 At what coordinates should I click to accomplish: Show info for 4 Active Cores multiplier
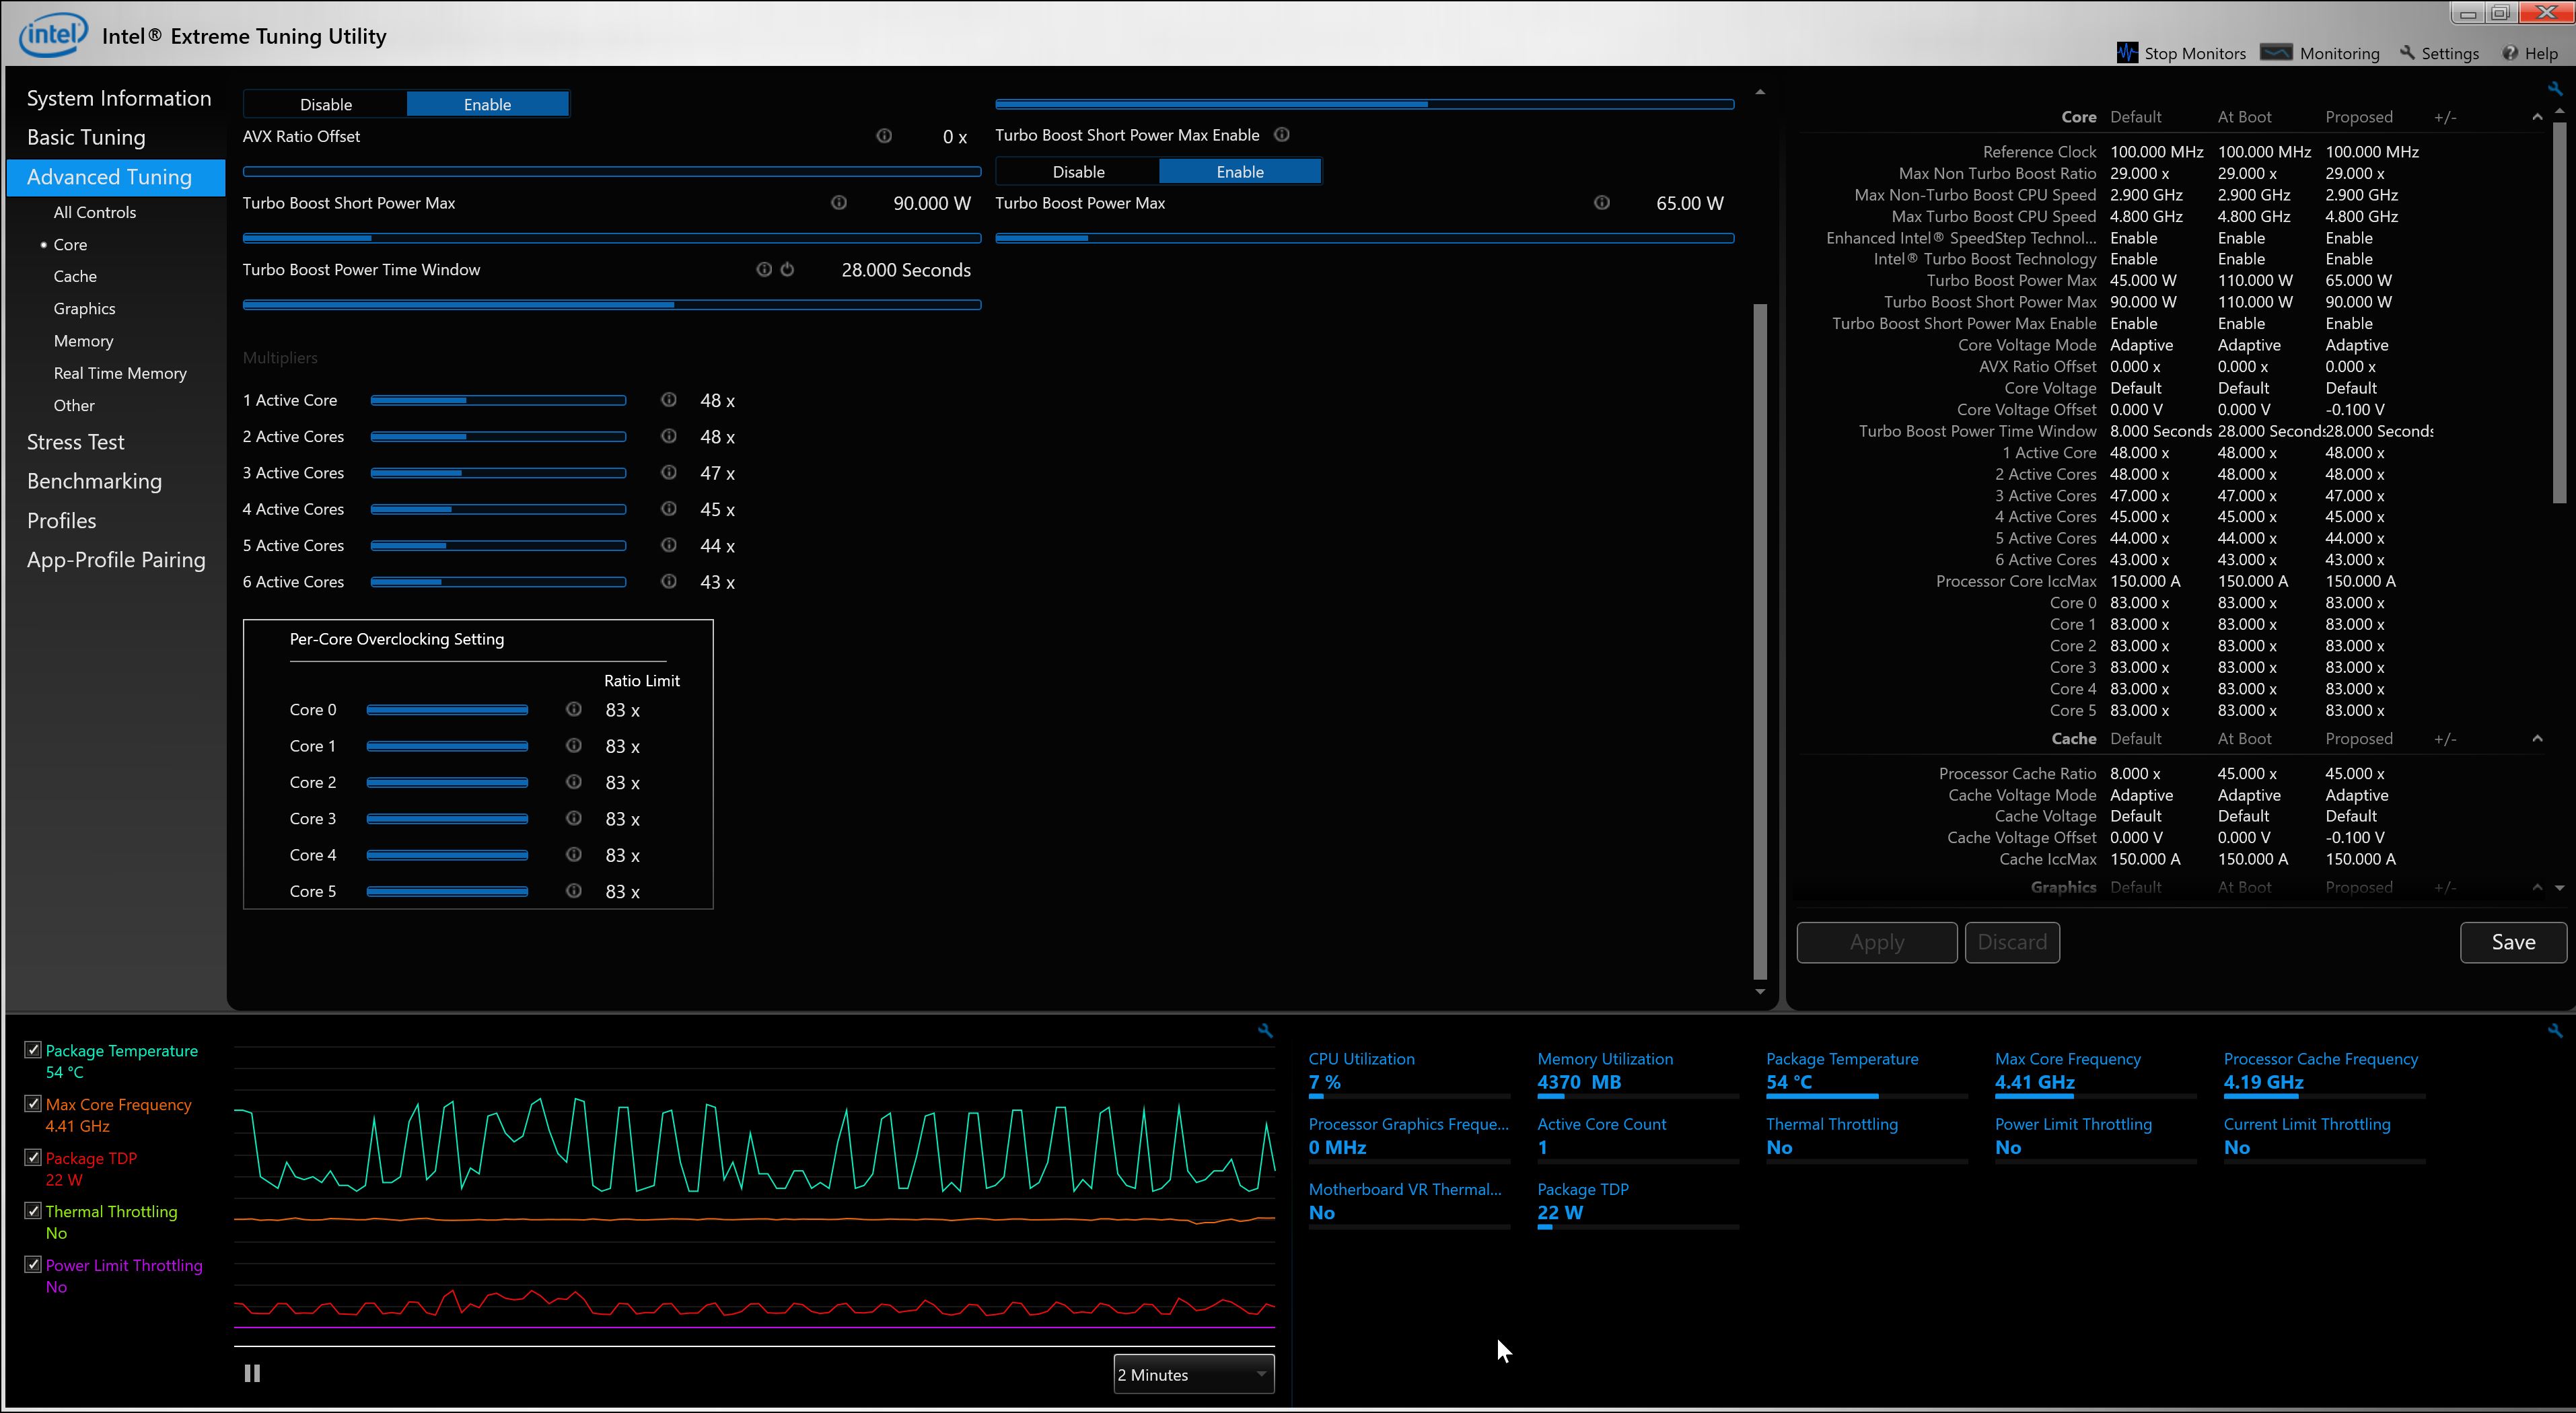pyautogui.click(x=669, y=508)
